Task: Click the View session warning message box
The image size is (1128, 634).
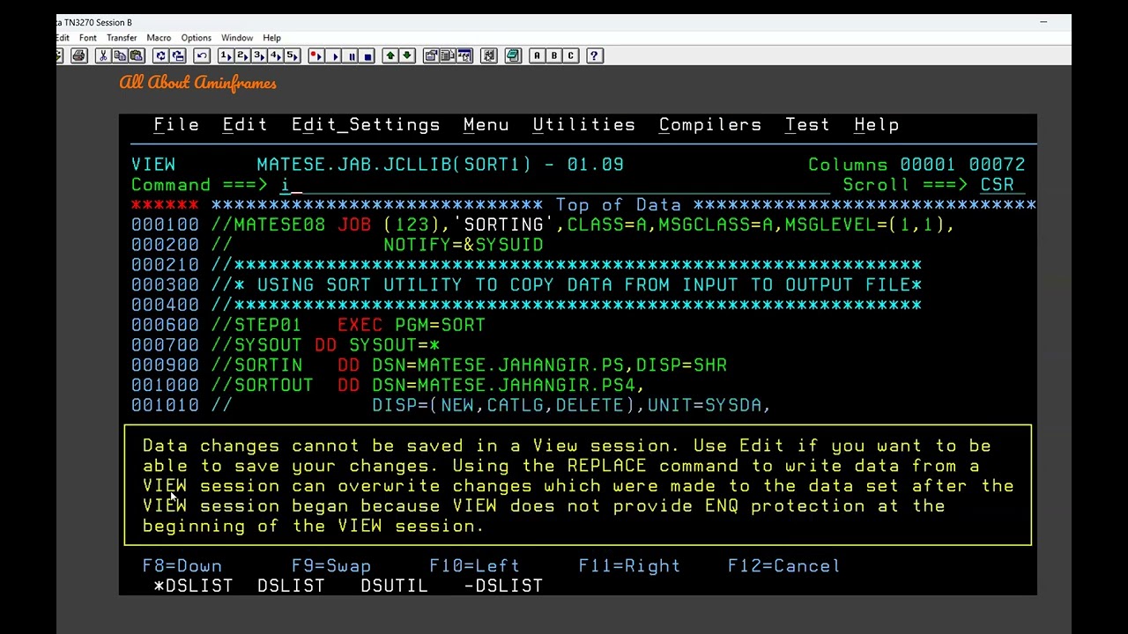Action: (x=578, y=485)
